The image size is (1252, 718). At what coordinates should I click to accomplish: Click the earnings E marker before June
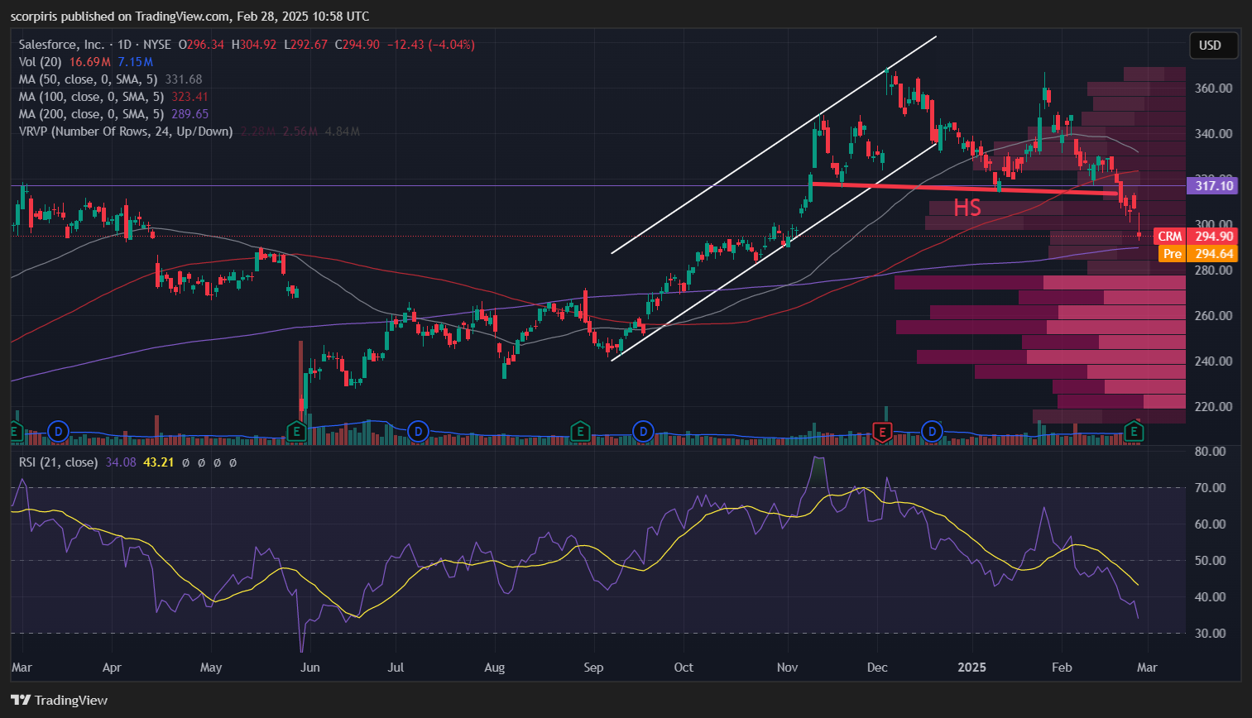coord(296,431)
